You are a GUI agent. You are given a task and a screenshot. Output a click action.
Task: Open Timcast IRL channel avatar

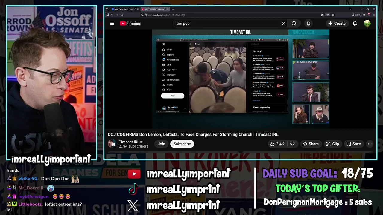point(112,144)
